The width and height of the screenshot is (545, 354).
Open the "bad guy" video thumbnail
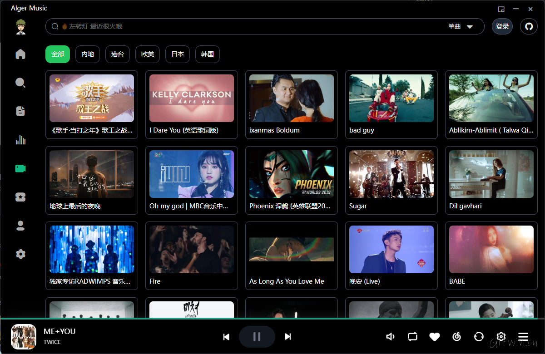pyautogui.click(x=391, y=98)
